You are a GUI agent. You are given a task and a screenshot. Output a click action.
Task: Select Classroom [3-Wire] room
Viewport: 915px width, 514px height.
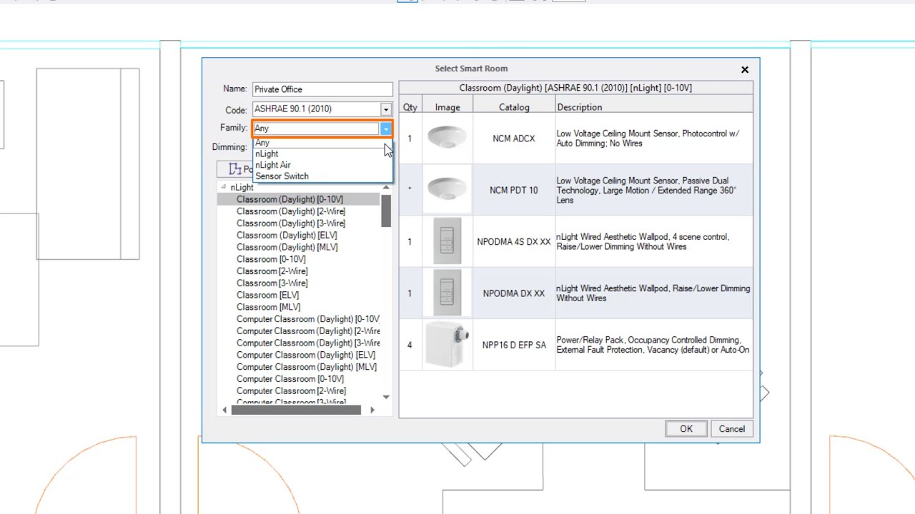[x=272, y=283]
